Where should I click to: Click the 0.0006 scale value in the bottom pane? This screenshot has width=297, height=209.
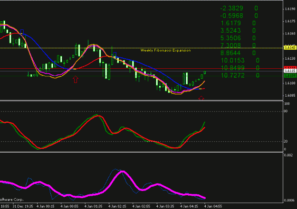289,200
